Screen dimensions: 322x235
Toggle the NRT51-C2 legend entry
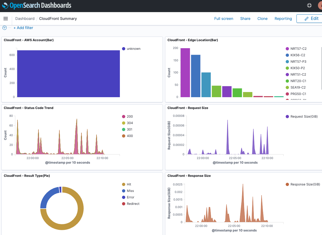coord(296,75)
